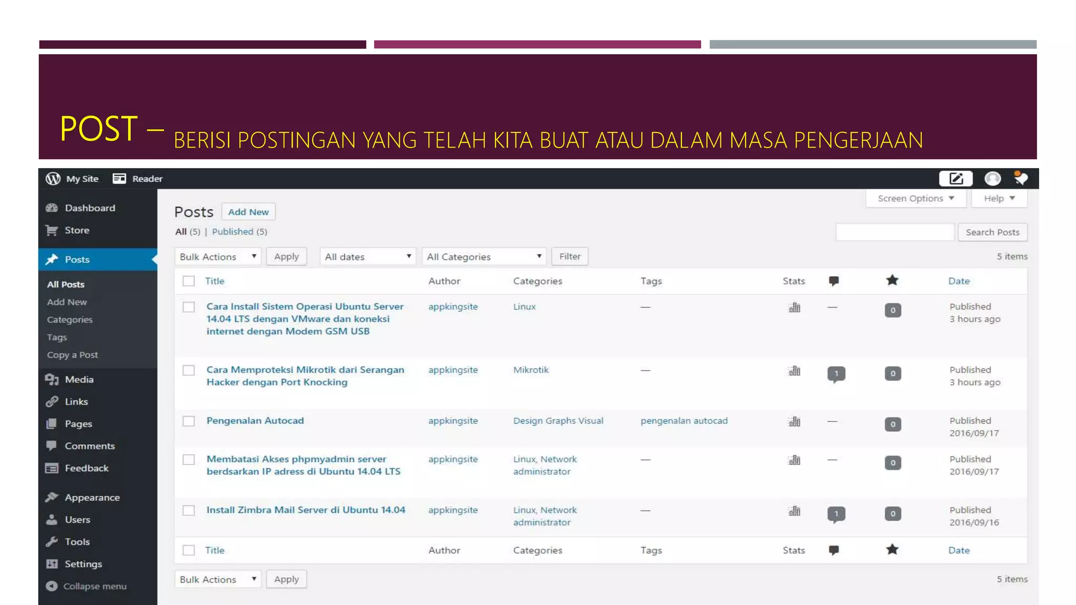
Task: Click the Add New button beside Posts heading
Action: (x=249, y=212)
